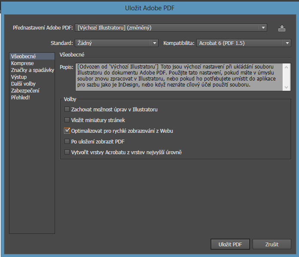
Task: Enable Po uložení zobrazit PDF
Action: tap(67, 141)
